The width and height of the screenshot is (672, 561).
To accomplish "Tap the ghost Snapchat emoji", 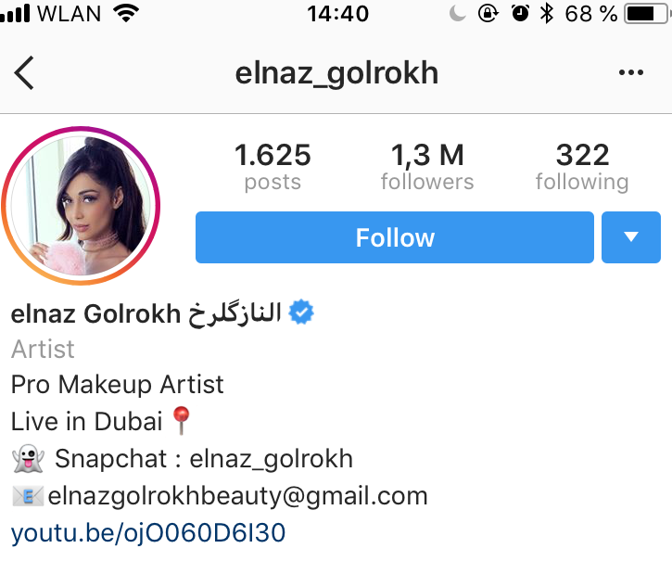I will pos(29,458).
